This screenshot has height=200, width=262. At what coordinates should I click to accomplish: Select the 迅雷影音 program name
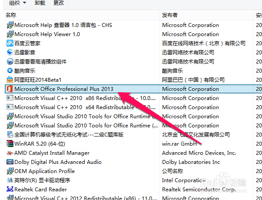coord(25,53)
